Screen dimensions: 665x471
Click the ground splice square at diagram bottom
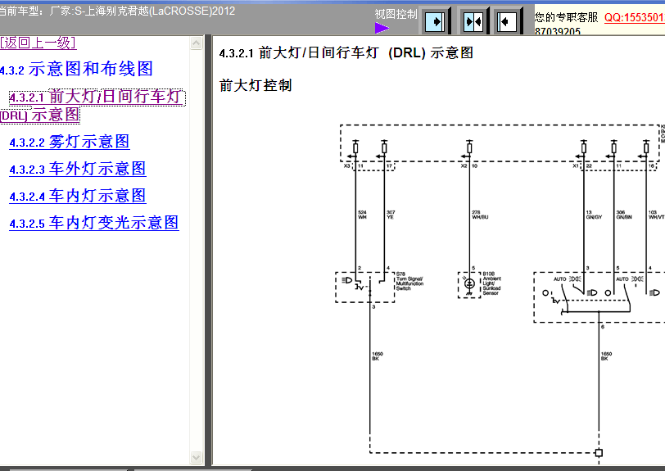click(599, 453)
